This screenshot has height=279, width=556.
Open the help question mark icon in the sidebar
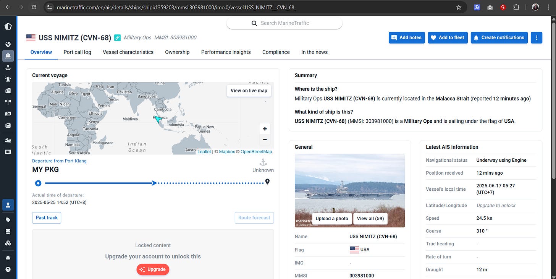(8, 269)
